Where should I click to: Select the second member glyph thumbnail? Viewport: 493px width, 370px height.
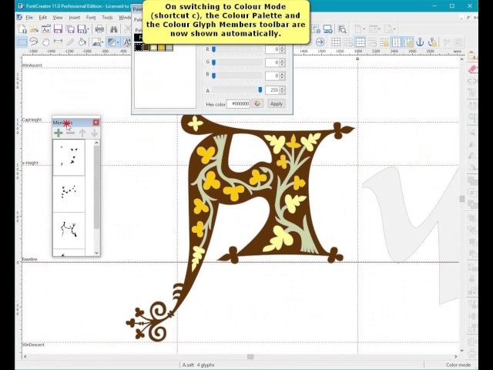[x=69, y=193]
